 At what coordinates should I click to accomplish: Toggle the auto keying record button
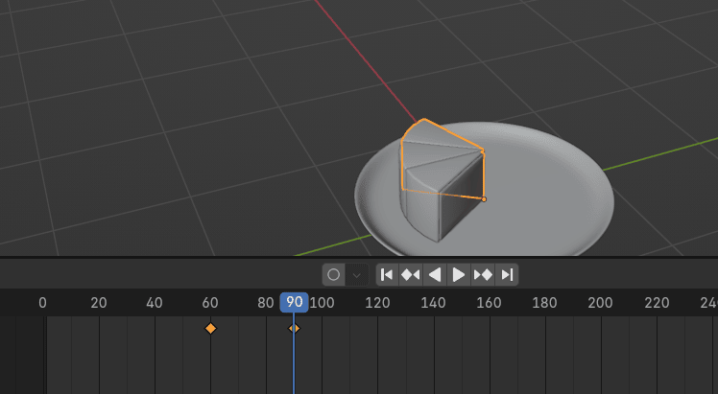click(333, 275)
